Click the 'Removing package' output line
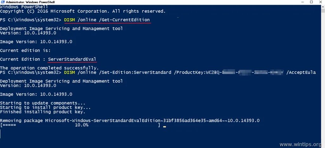 click(130, 120)
